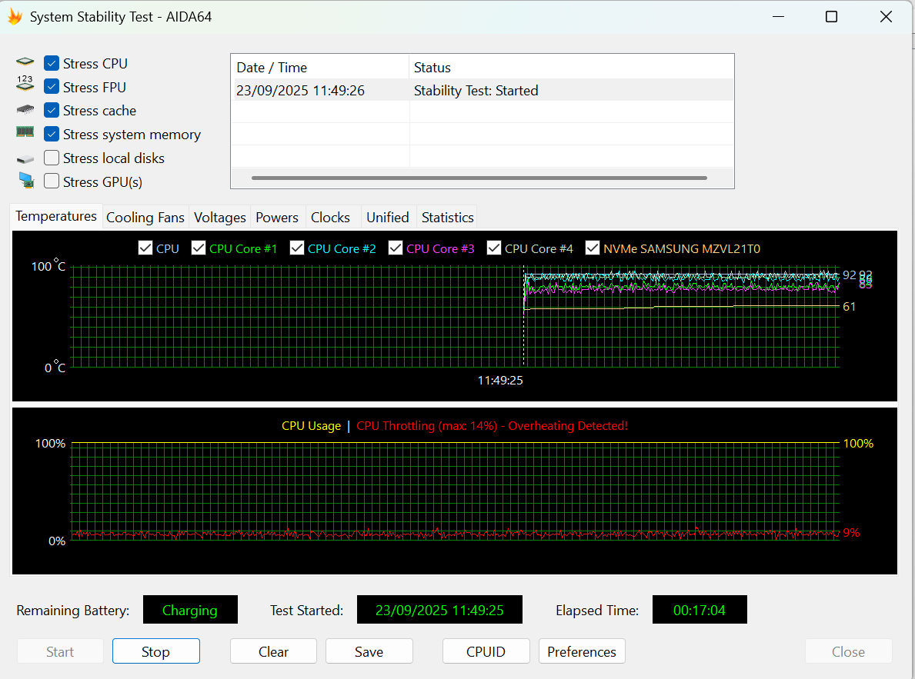Click the 23/09/2025 11:49:26 log timestamp
The width and height of the screenshot is (915, 679).
301,91
